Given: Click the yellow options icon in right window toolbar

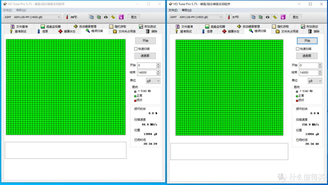Looking at the screenshot, I should tap(275, 17).
